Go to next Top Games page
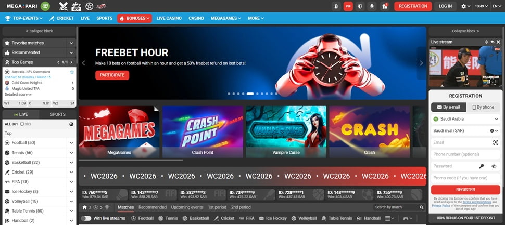This screenshot has width=505, height=225. (x=71, y=62)
